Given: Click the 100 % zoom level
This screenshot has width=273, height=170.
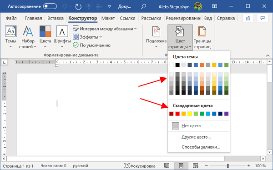Looking at the screenshot, I should pos(260,166).
